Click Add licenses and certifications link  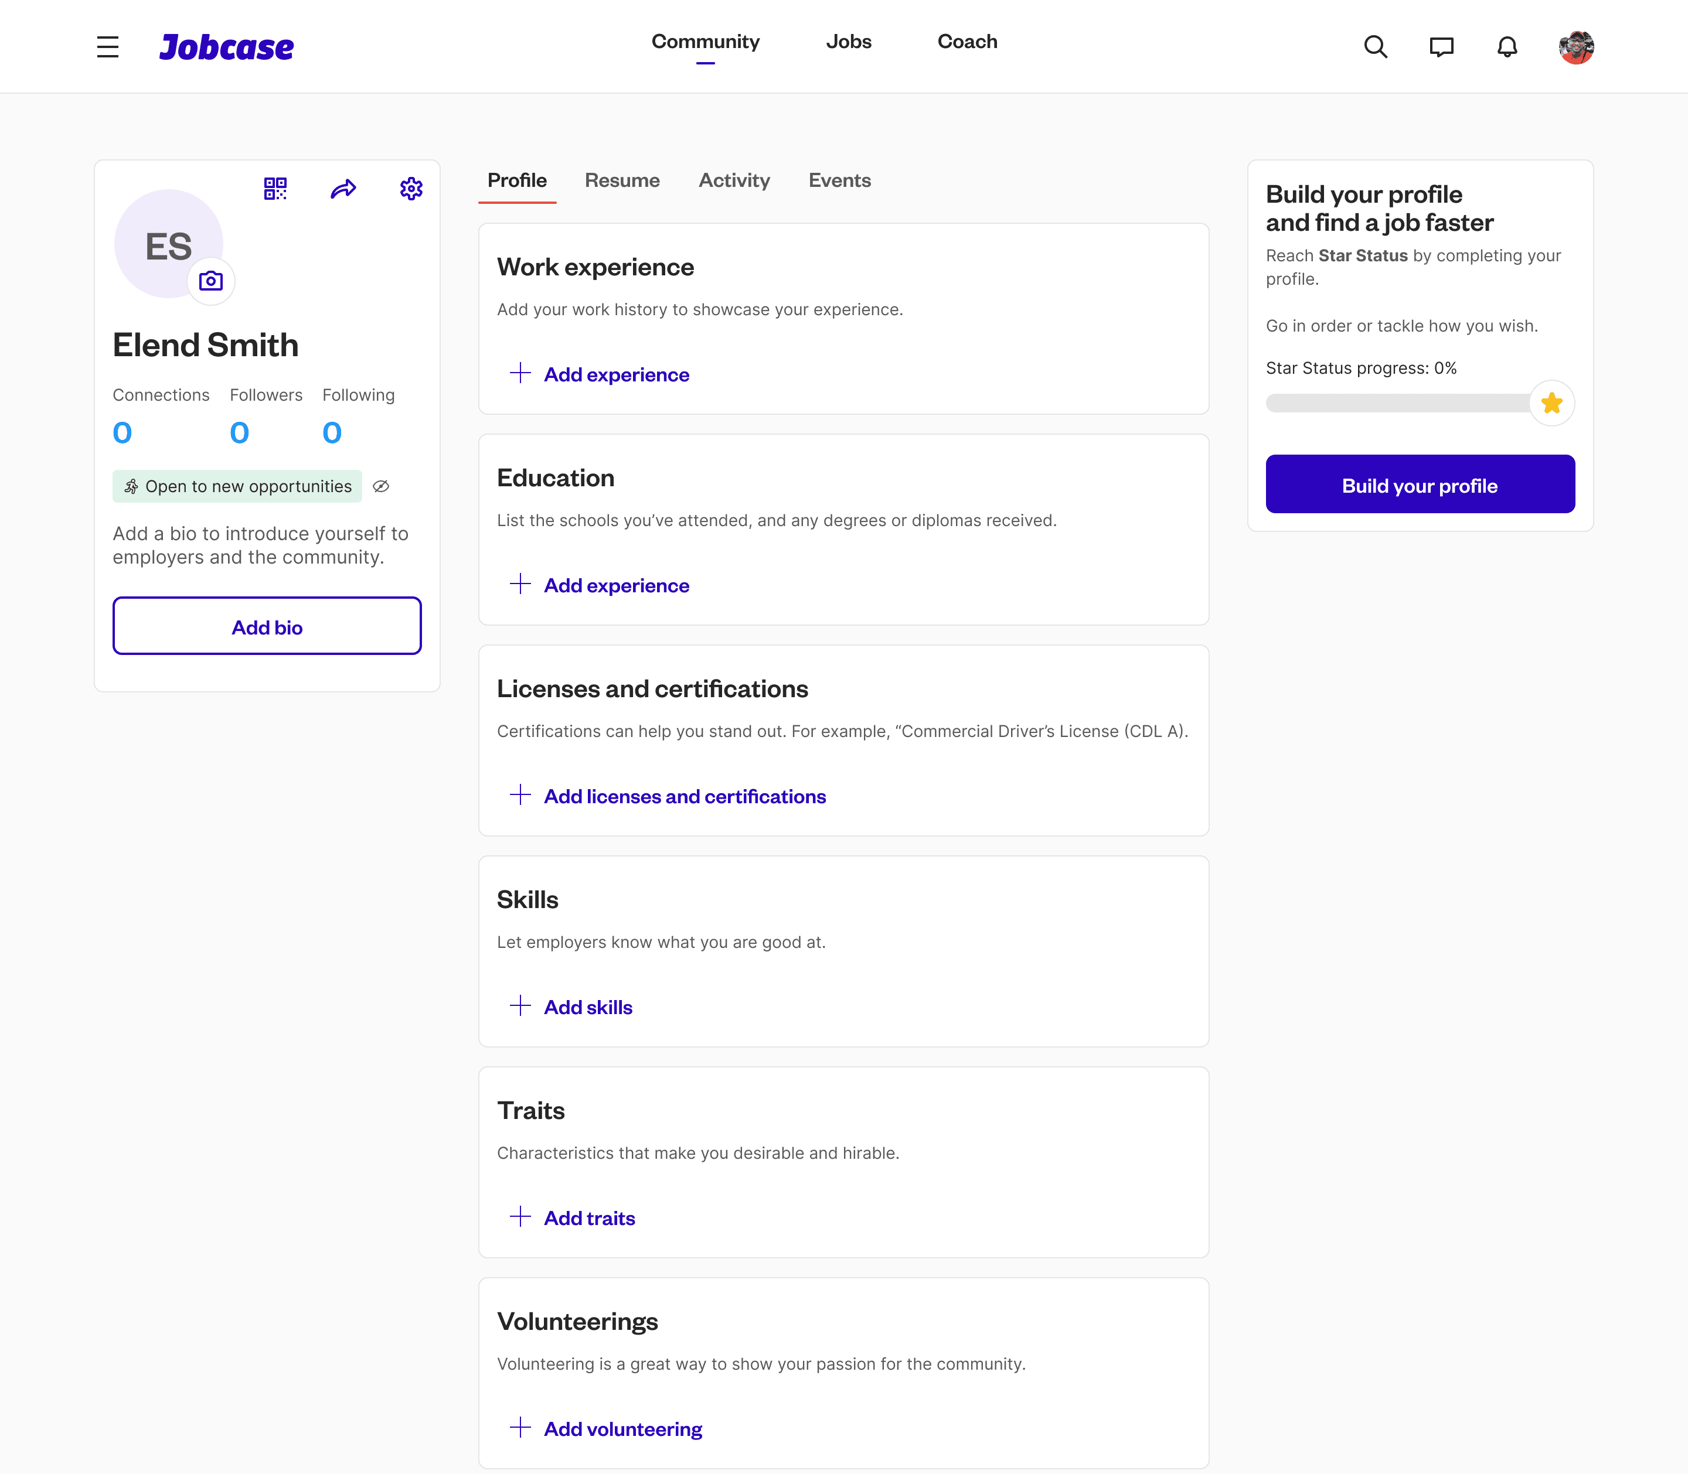coord(685,796)
